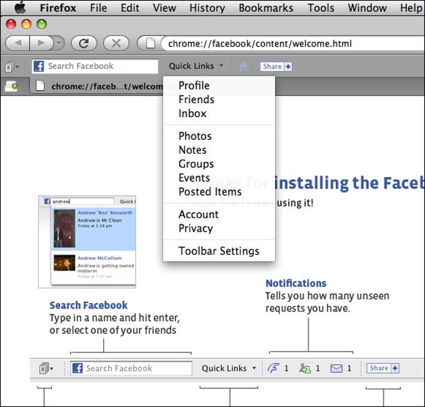Open the Edit menu
Screen dimensions: 425x407
pyautogui.click(x=130, y=8)
